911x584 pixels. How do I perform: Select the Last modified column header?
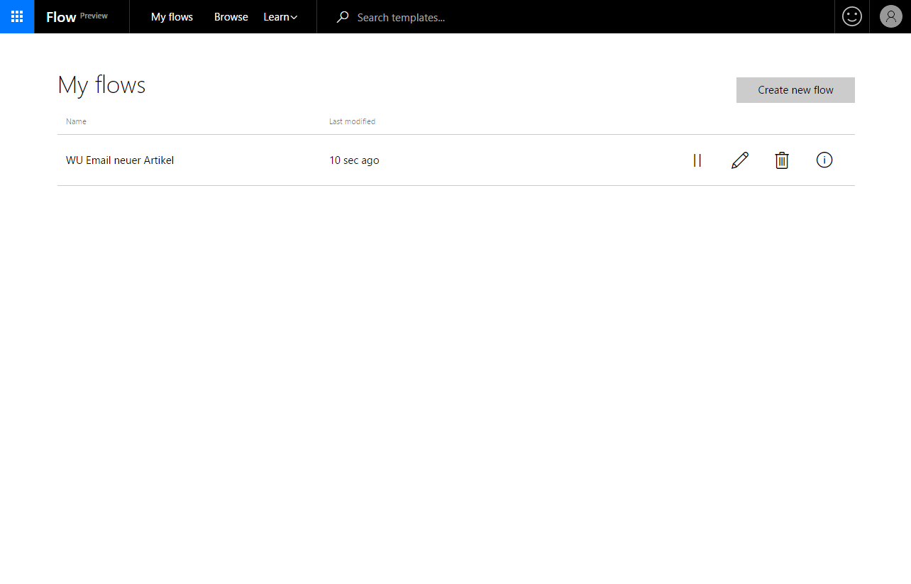352,121
